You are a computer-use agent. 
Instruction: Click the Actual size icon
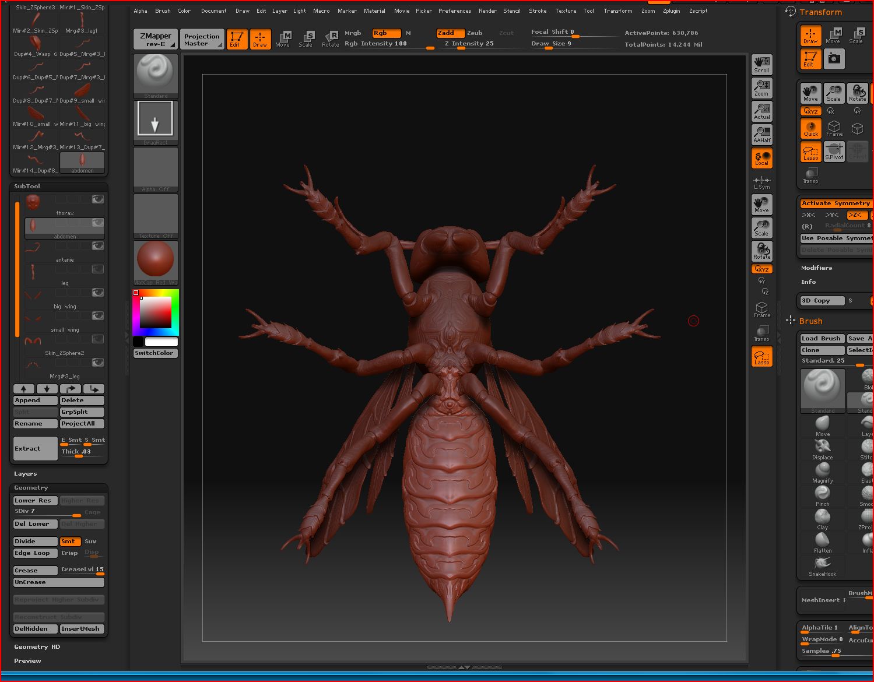pyautogui.click(x=761, y=111)
